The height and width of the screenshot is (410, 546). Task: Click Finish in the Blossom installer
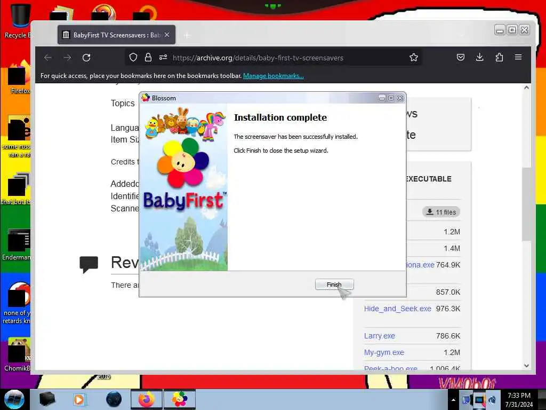pos(334,285)
